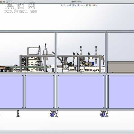
Task: Click the Apply Scene icon
Action: tap(90, 5)
